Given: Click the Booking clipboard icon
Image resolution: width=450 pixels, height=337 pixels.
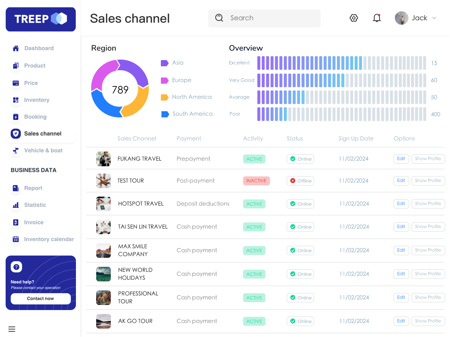Looking at the screenshot, I should (16, 117).
